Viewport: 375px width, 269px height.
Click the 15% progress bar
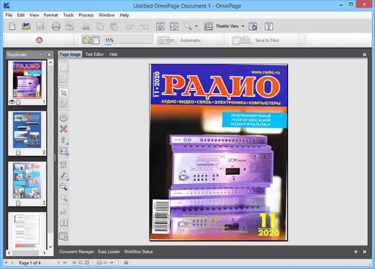click(x=127, y=41)
